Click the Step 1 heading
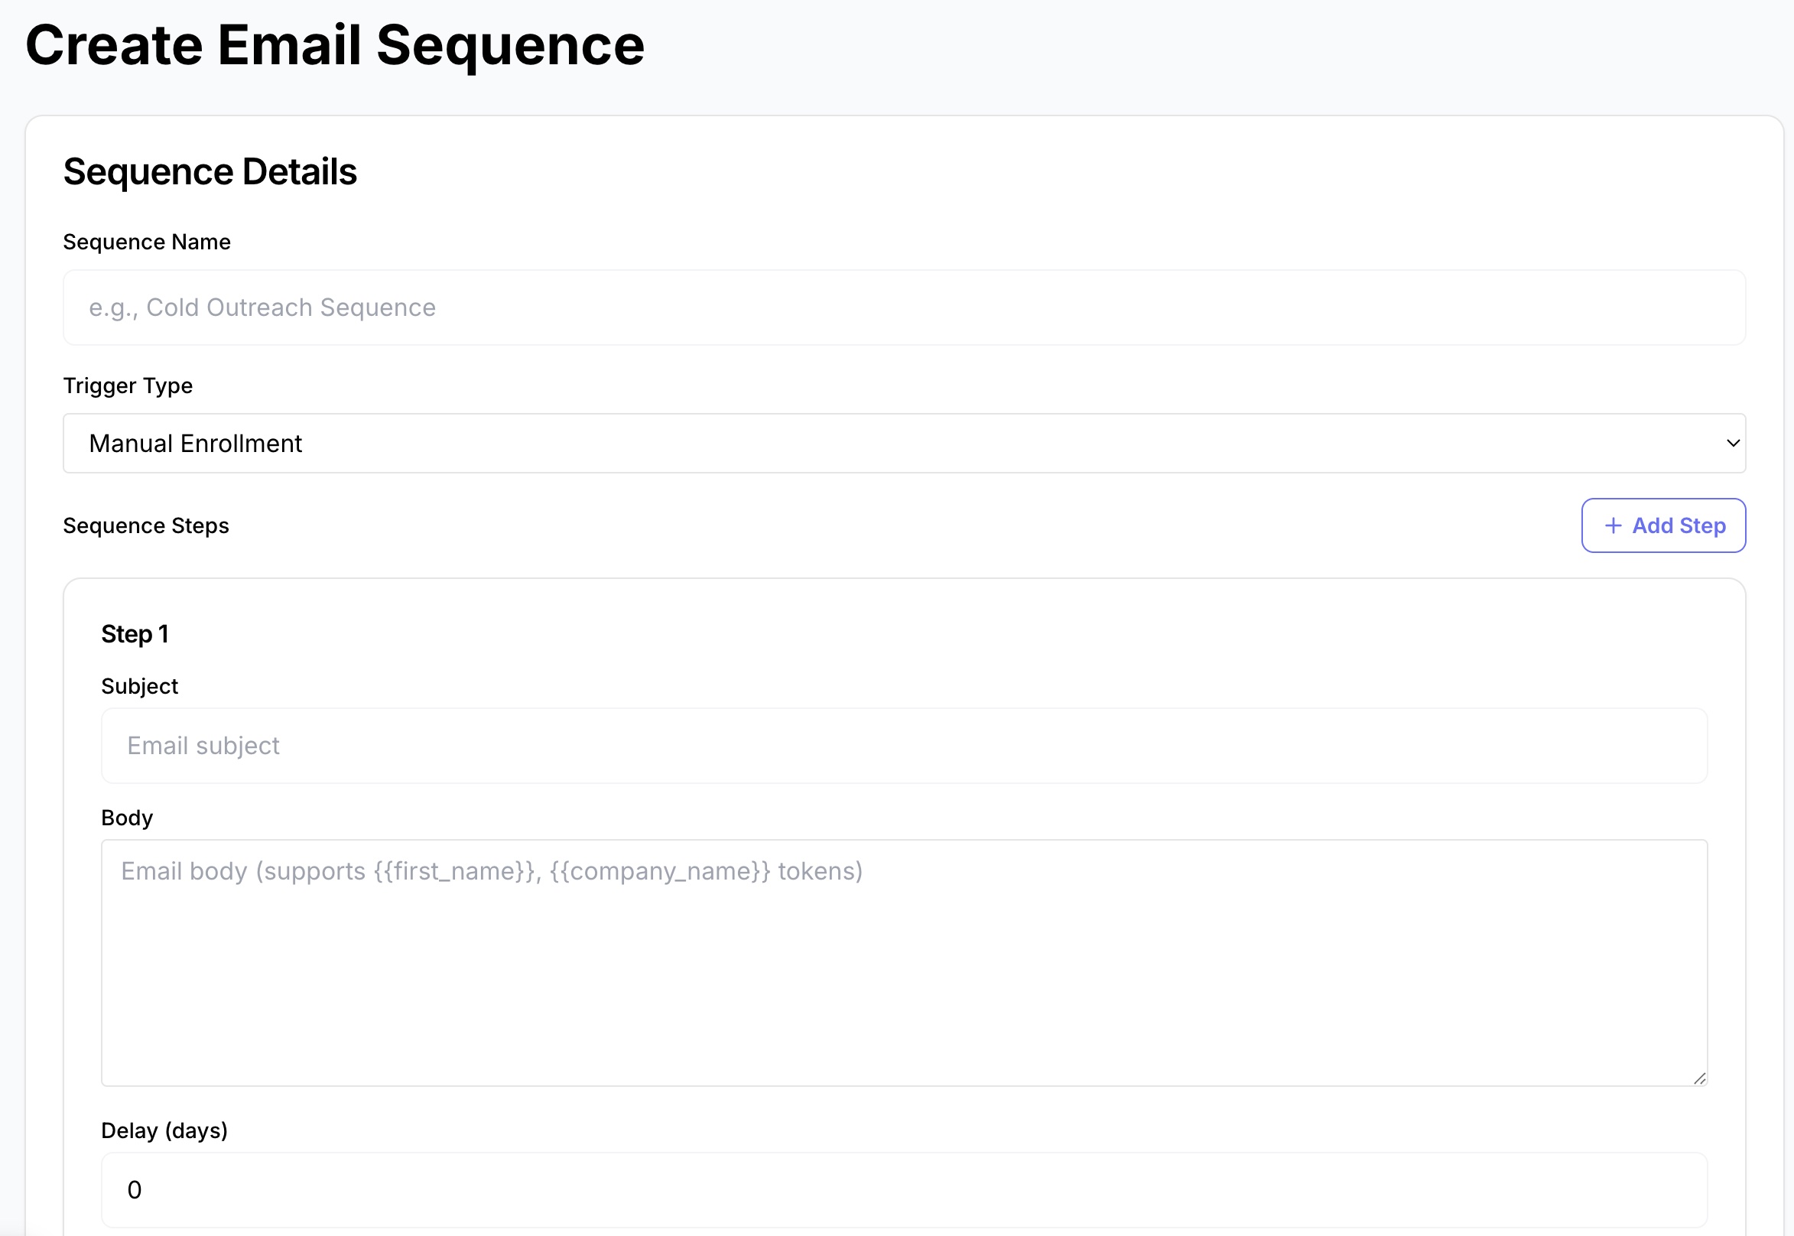1794x1236 pixels. pyautogui.click(x=135, y=634)
